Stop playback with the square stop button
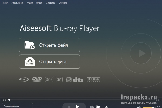 (69, 107)
